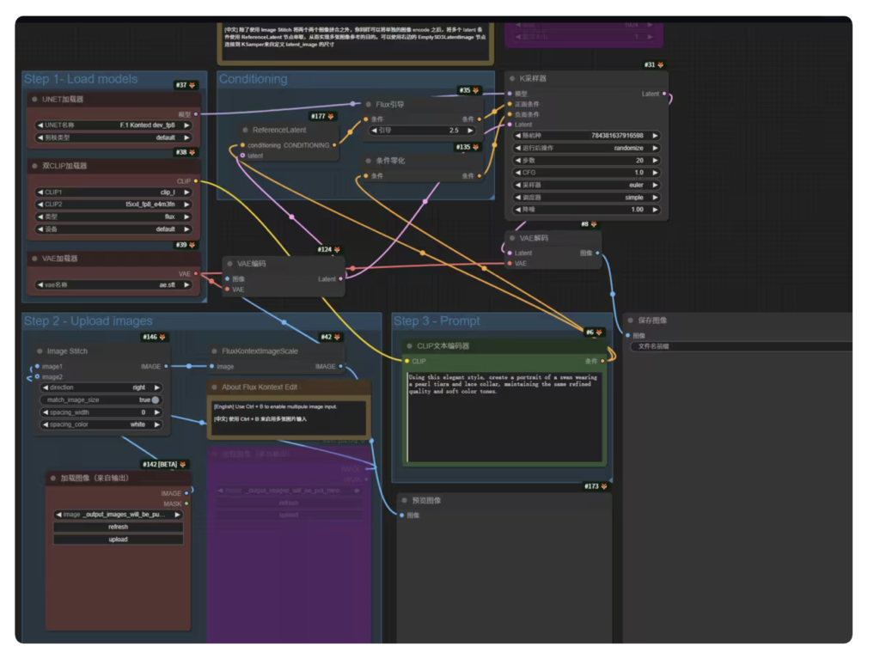The image size is (880, 665).
Task: Click the fox badge icon beside #142 [BETA]
Action: (x=183, y=464)
